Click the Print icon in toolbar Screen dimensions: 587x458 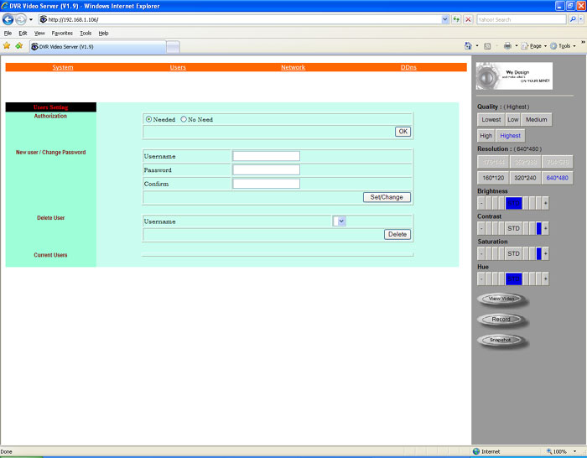click(507, 46)
